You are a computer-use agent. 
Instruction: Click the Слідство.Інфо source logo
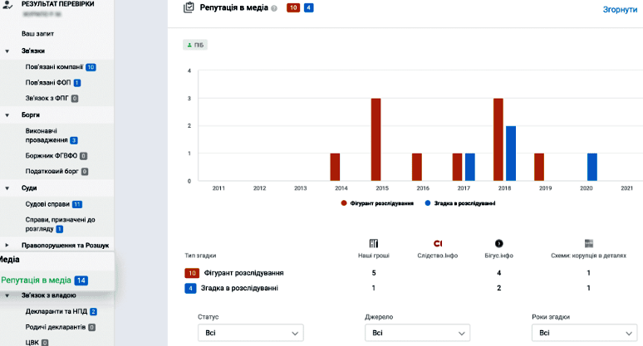pyautogui.click(x=438, y=243)
